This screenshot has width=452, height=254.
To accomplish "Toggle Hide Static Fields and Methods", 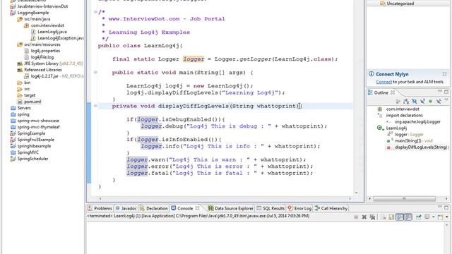I will point(422,102).
